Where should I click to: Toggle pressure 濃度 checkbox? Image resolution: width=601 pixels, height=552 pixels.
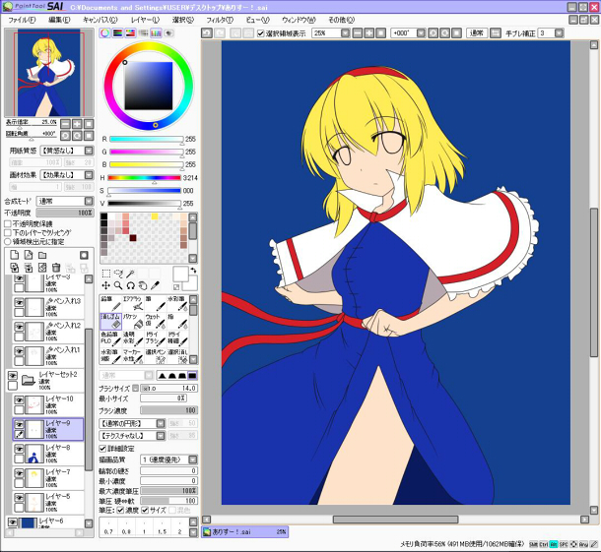click(x=121, y=511)
